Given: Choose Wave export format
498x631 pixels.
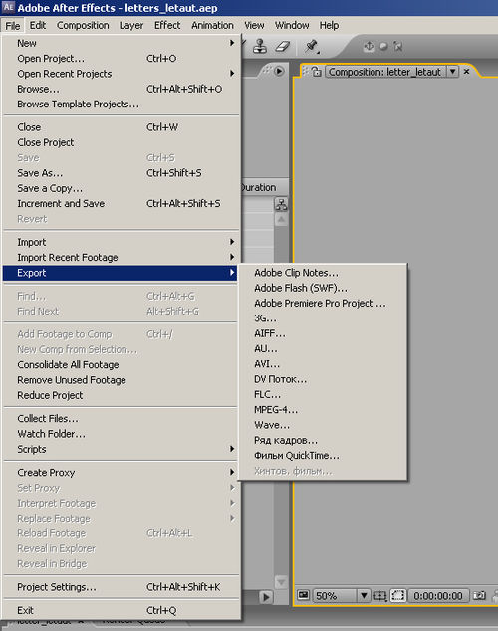Looking at the screenshot, I should click(323, 426).
